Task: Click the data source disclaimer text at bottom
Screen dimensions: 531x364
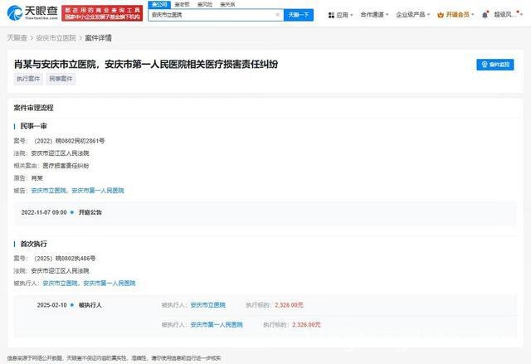Action: click(114, 358)
